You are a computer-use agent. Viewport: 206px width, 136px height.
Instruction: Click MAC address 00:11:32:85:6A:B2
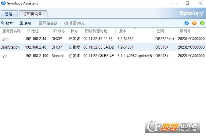(x=99, y=47)
